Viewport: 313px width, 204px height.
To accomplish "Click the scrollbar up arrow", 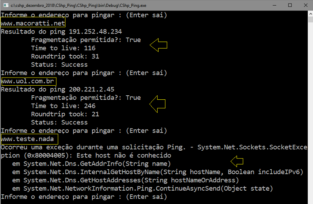I will [311, 14].
